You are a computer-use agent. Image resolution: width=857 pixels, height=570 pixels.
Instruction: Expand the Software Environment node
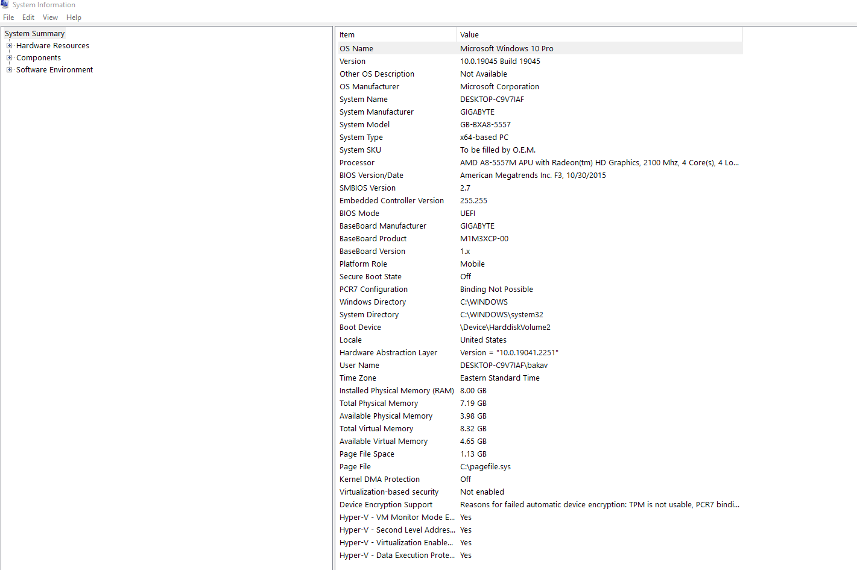(10, 70)
